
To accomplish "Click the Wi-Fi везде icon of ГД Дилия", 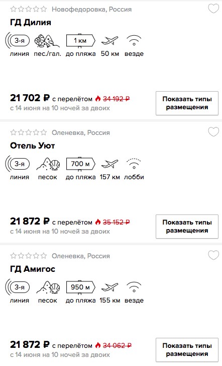I will [134, 40].
